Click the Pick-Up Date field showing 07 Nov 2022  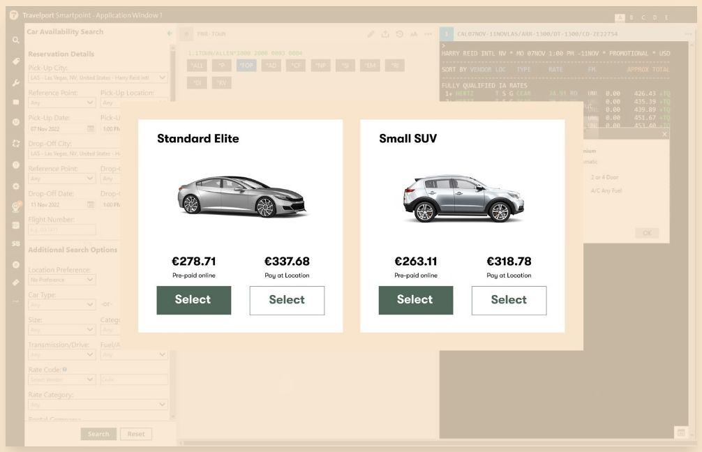coord(62,129)
